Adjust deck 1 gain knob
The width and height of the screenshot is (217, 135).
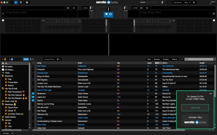coord(91,8)
